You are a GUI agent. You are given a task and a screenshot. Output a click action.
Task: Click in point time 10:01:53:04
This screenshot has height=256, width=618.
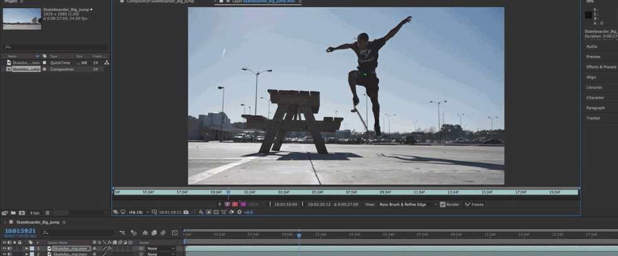pyautogui.click(x=285, y=205)
